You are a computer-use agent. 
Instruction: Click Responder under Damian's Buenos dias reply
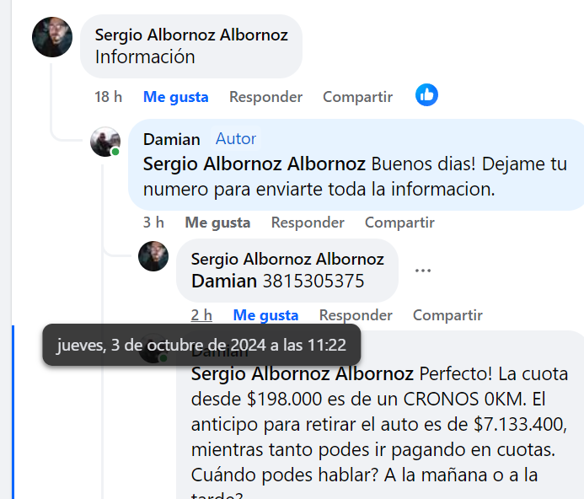(308, 223)
